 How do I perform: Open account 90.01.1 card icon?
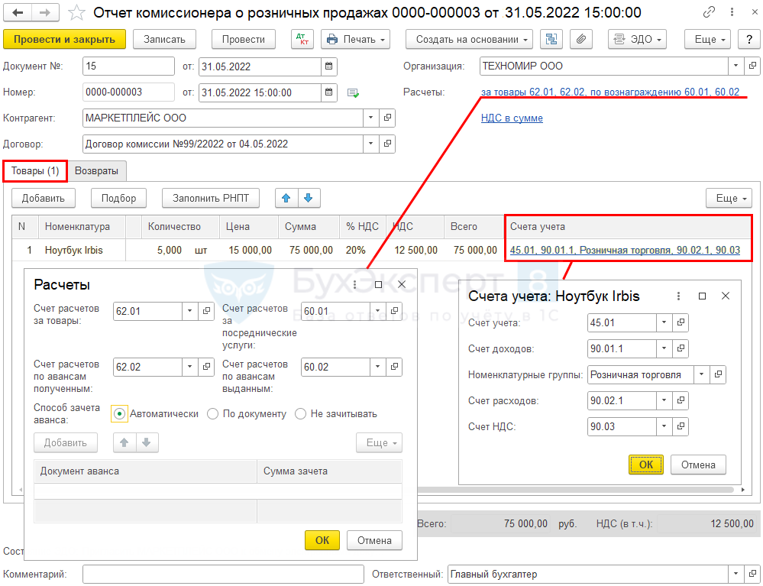tap(681, 348)
